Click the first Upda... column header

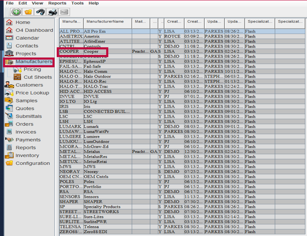(x=214, y=23)
